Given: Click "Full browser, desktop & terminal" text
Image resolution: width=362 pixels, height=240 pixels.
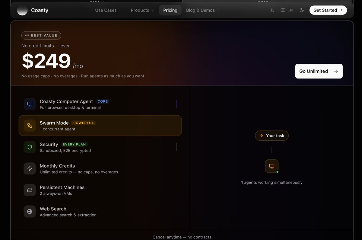Looking at the screenshot, I should coord(70,107).
